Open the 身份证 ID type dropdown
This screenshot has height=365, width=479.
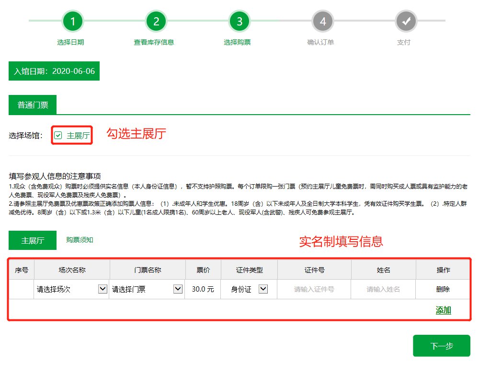pyautogui.click(x=249, y=289)
